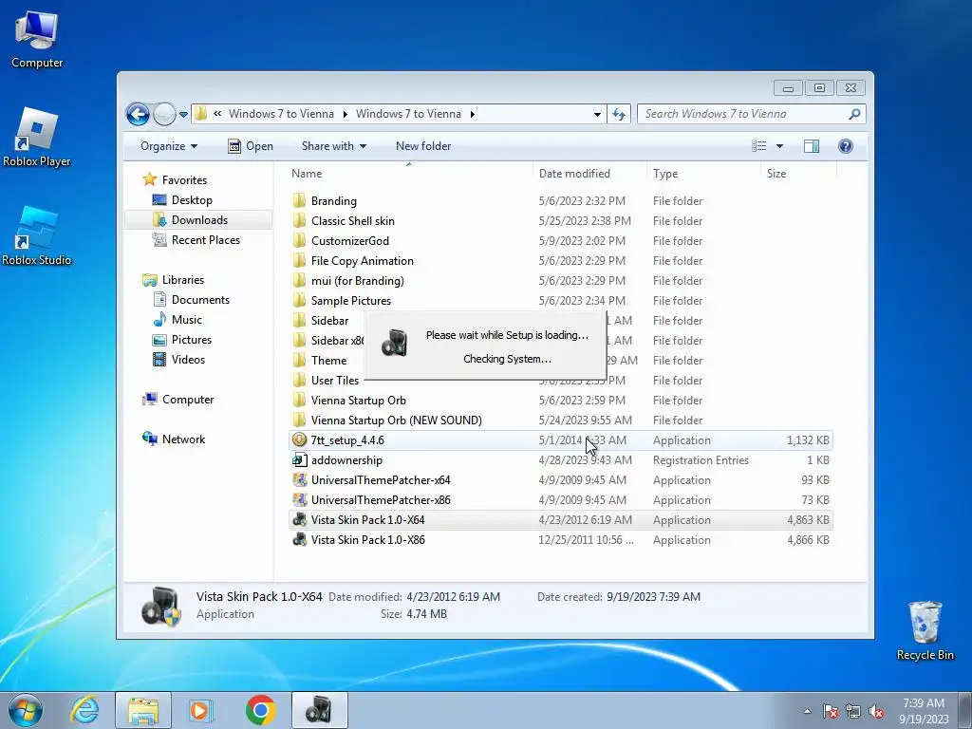
Task: Open Google Chrome from taskbar
Action: click(260, 710)
